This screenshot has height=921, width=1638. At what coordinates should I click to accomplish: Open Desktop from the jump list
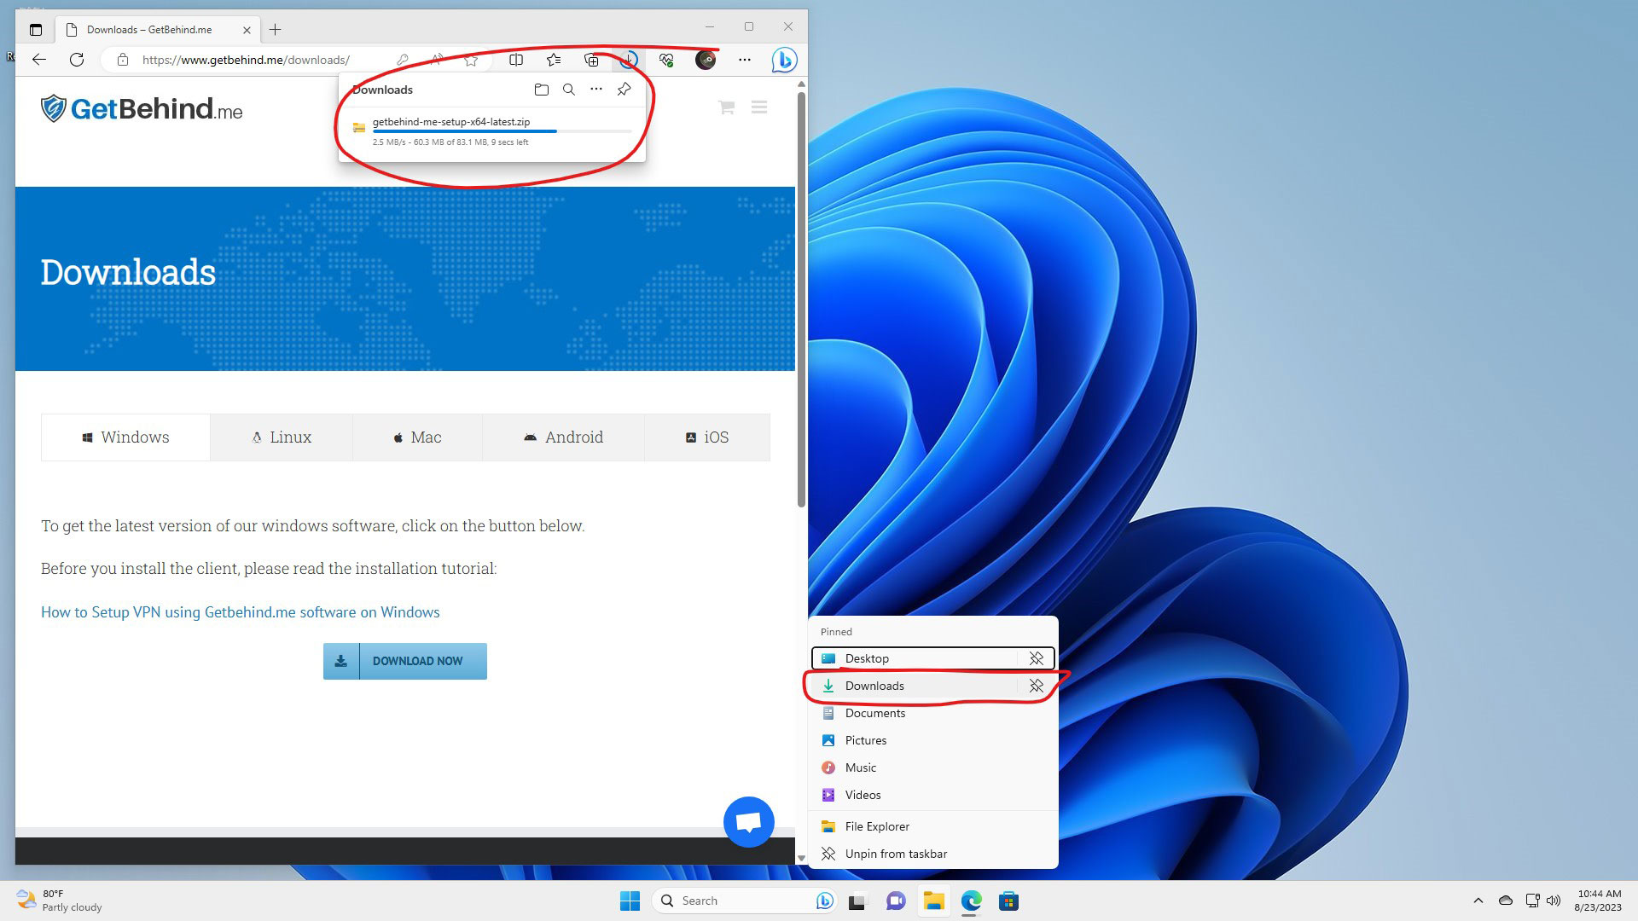click(x=914, y=658)
